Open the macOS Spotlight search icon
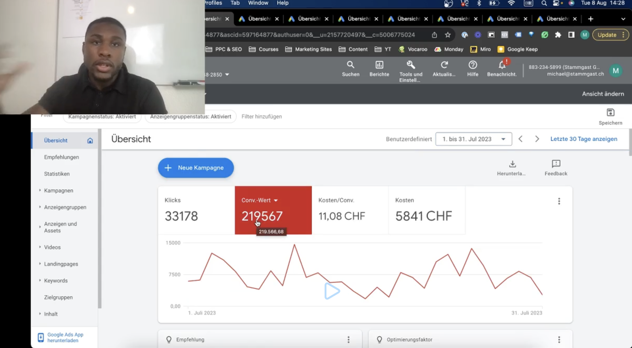Image resolution: width=632 pixels, height=348 pixels. pyautogui.click(x=544, y=3)
